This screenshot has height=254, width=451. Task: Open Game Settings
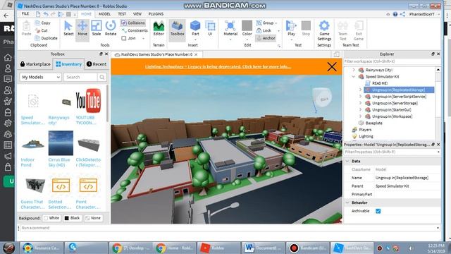click(324, 30)
